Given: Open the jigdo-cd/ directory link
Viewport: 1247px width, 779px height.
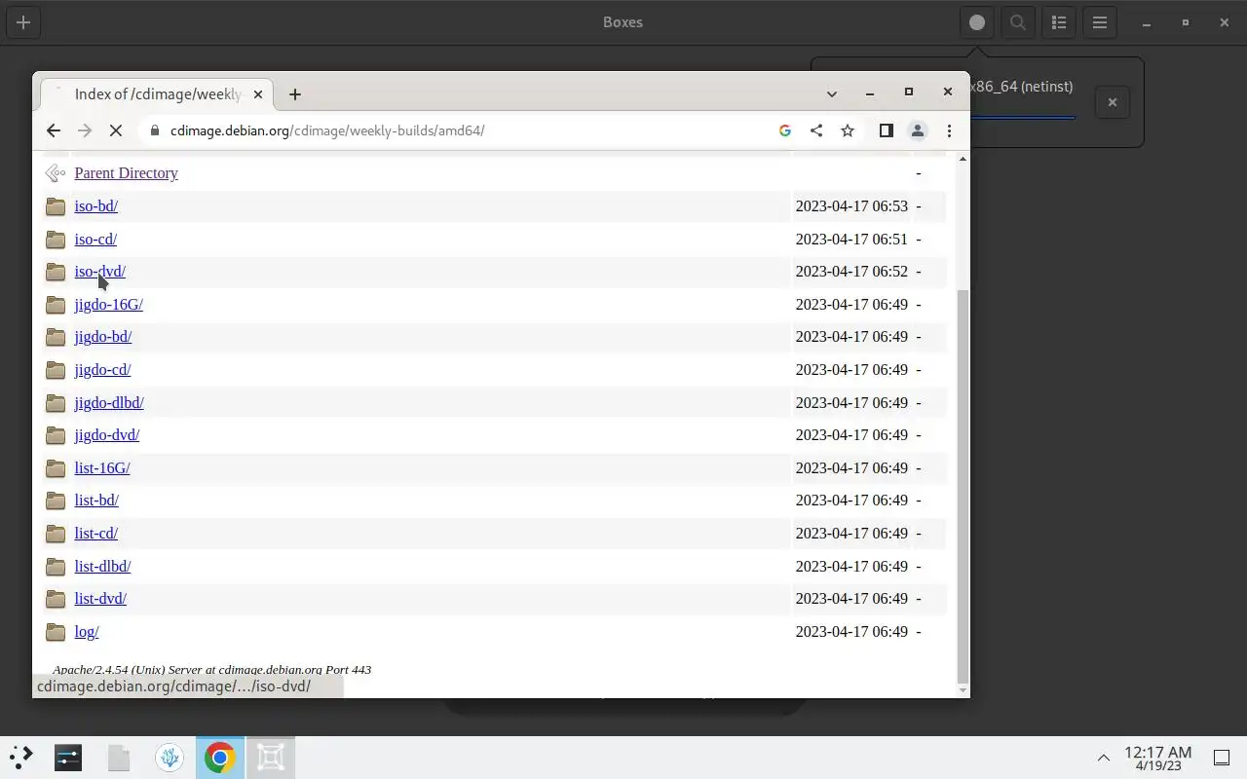Looking at the screenshot, I should [x=102, y=370].
